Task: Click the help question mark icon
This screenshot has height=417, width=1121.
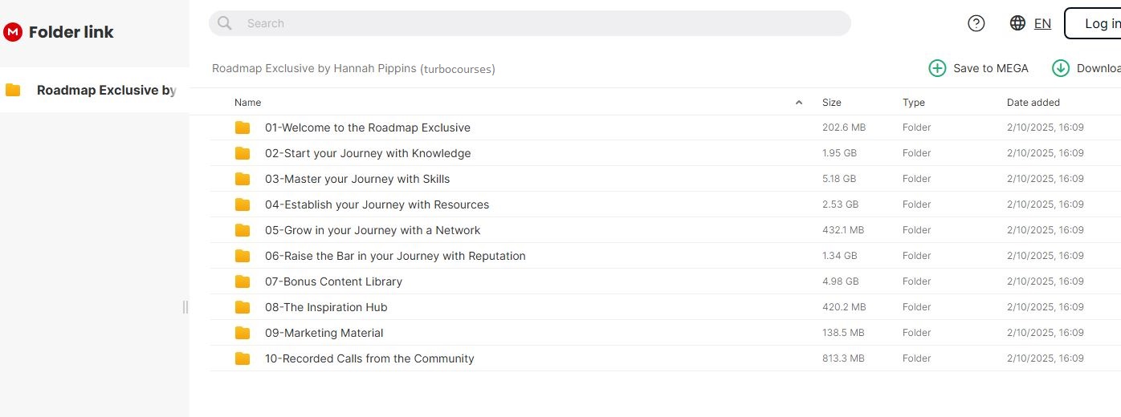Action: [976, 23]
